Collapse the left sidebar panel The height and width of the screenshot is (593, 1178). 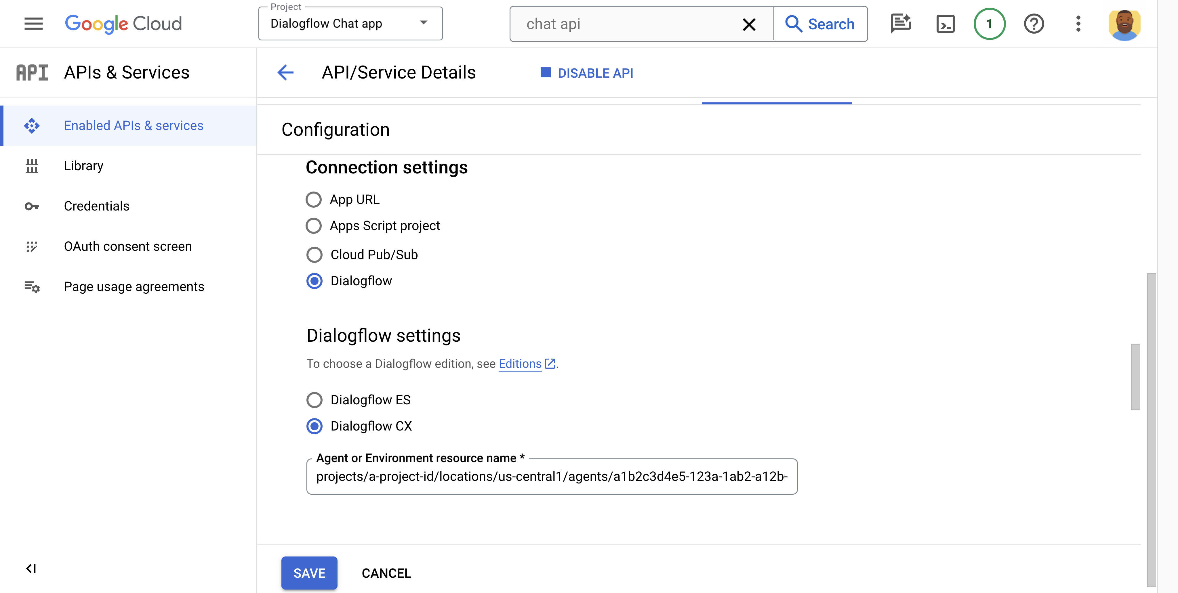(31, 568)
